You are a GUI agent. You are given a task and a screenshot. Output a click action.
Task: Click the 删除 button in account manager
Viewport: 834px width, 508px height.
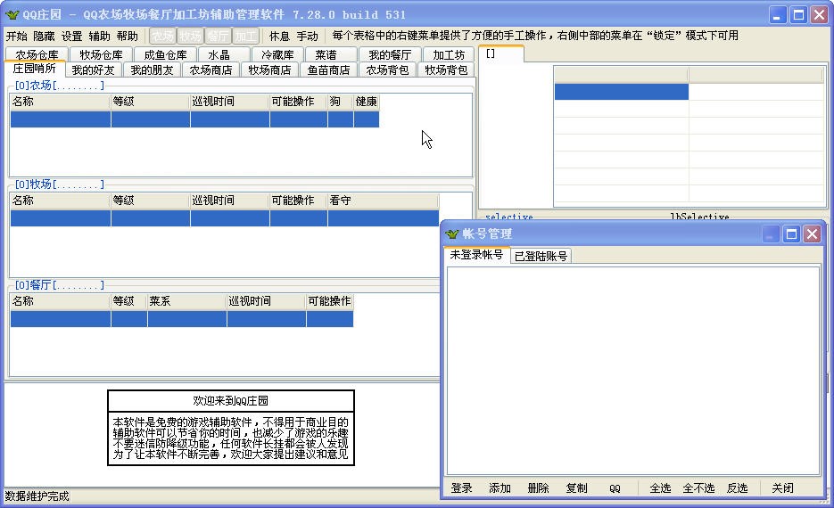tap(538, 488)
